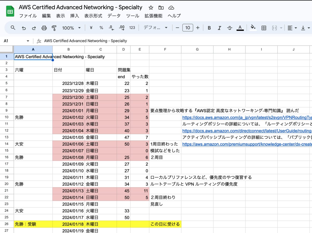The height and width of the screenshot is (233, 312).
Task: Open the premiumsupport knowledge-center link
Action: click(x=247, y=144)
